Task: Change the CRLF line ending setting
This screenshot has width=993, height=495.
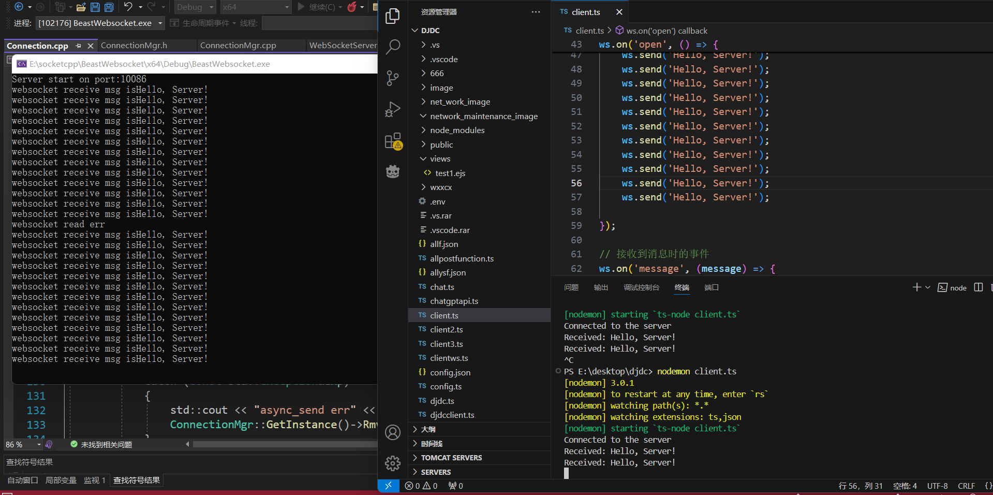Action: (966, 486)
